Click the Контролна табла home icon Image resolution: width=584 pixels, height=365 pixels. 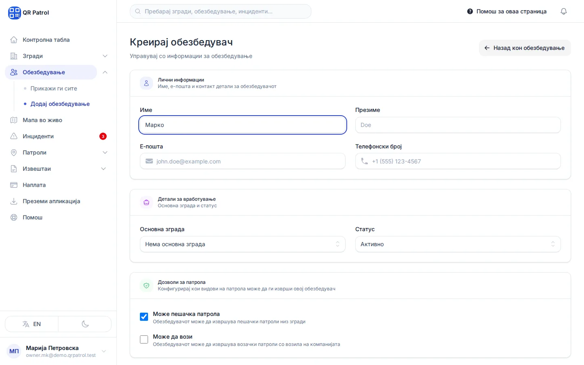point(14,40)
